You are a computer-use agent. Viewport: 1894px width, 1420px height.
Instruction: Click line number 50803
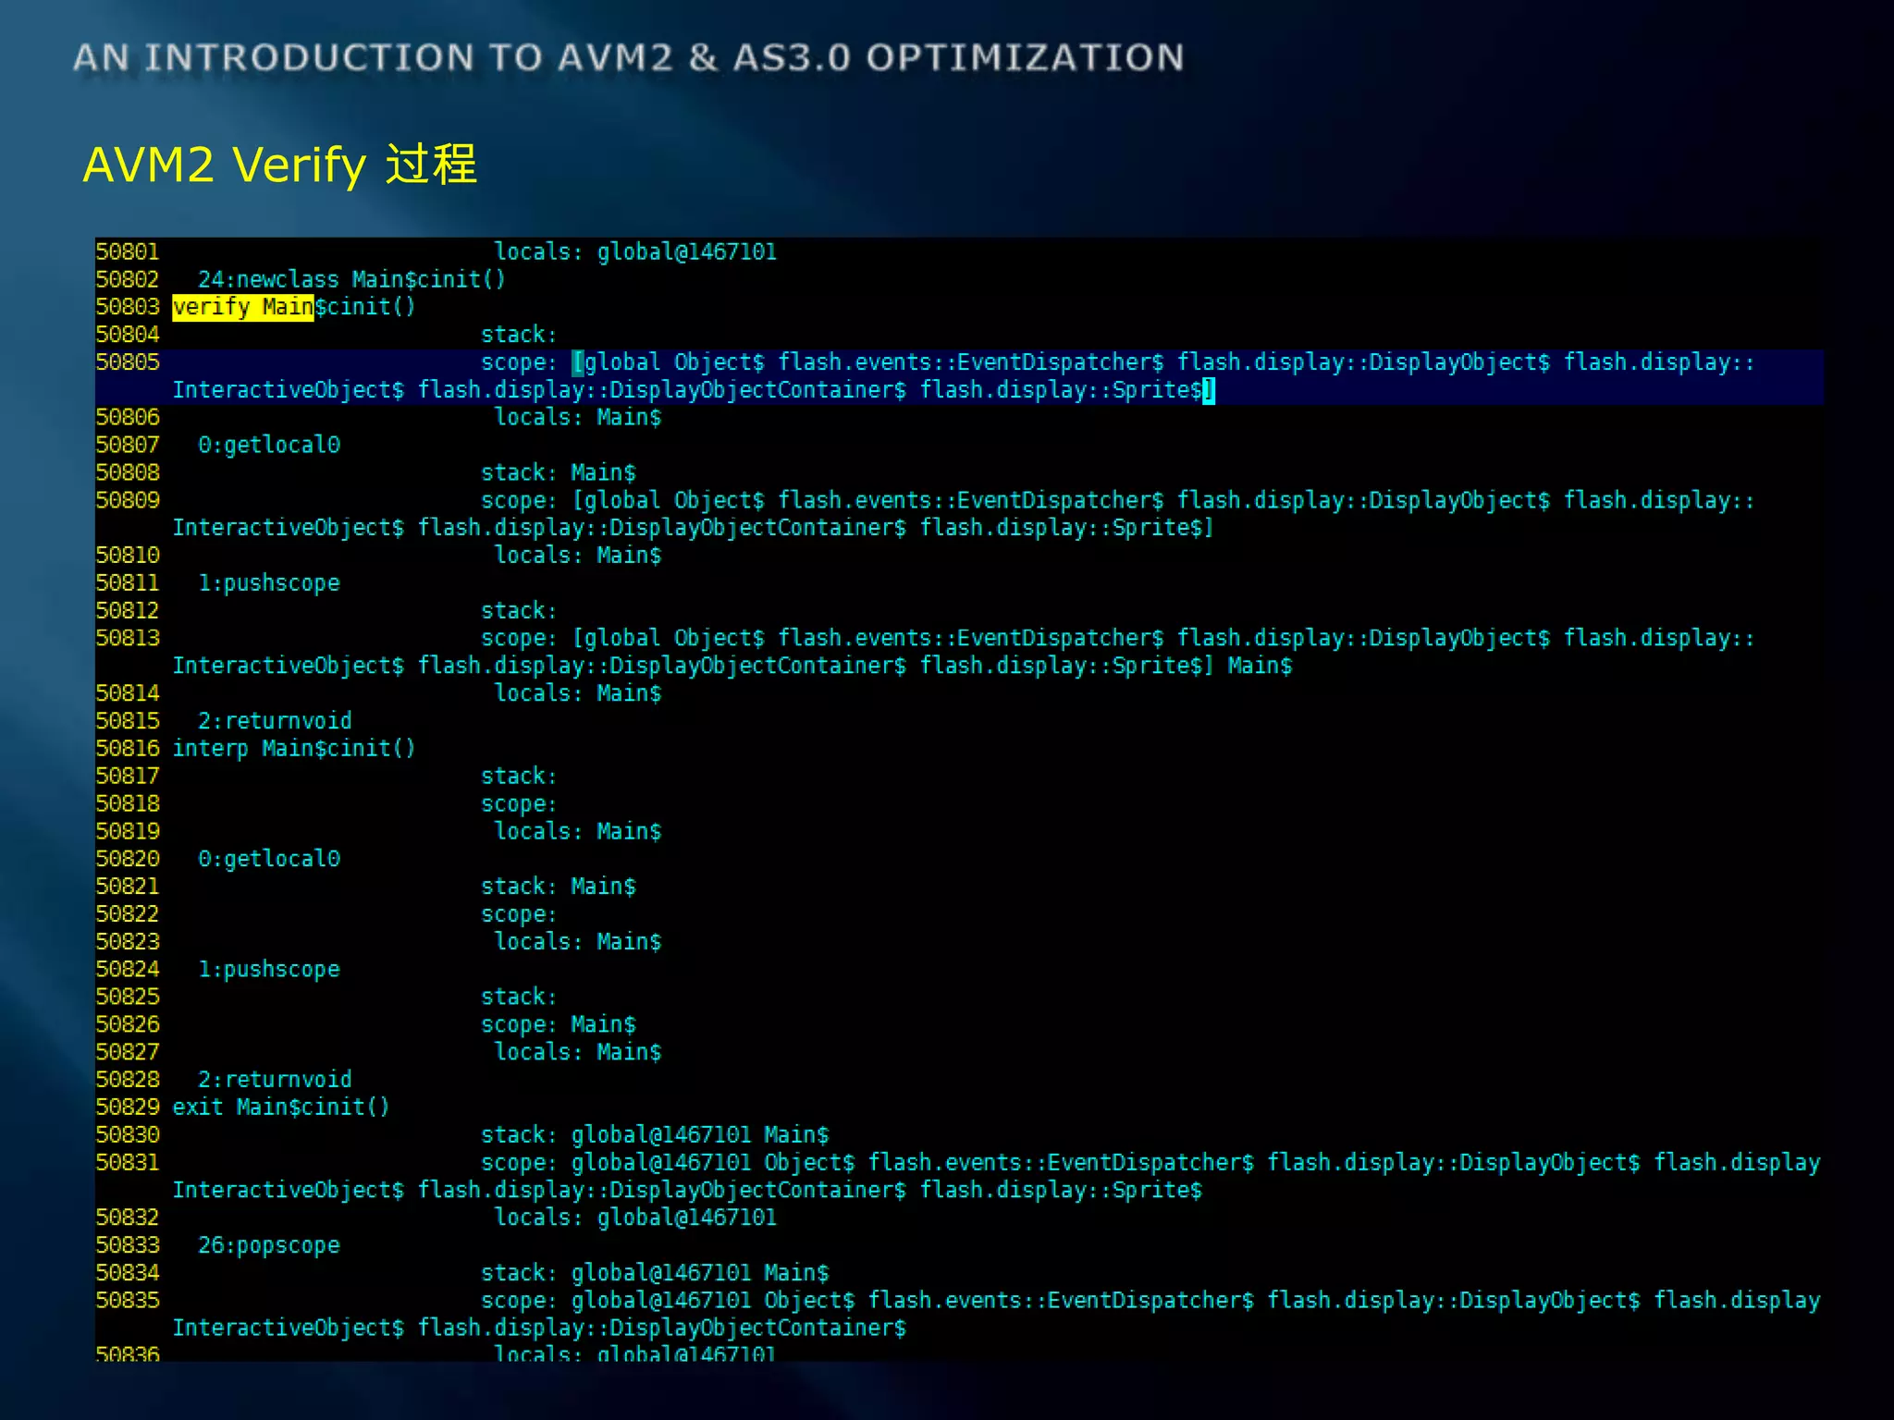[x=128, y=307]
